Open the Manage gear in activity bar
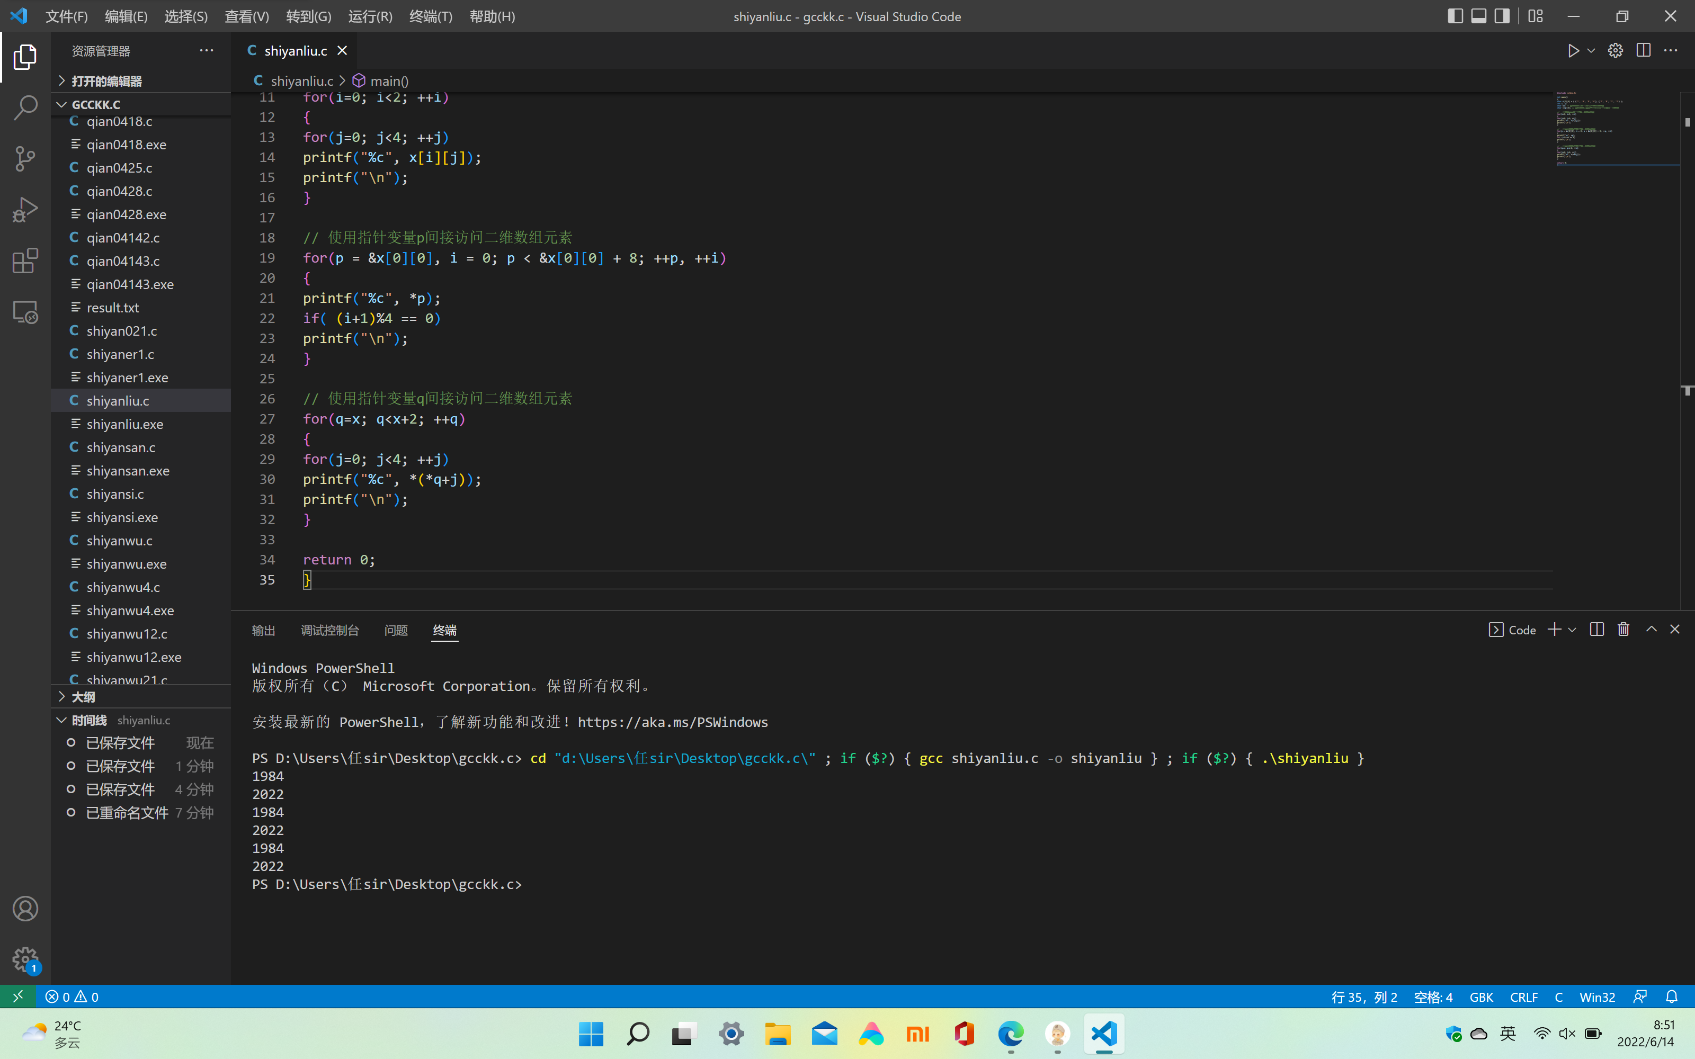The image size is (1695, 1059). pyautogui.click(x=25, y=959)
